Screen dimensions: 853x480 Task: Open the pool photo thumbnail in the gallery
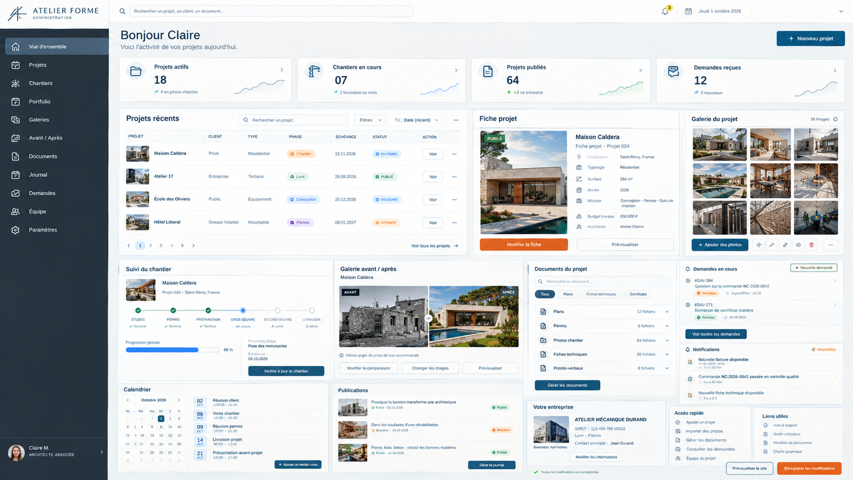click(720, 181)
